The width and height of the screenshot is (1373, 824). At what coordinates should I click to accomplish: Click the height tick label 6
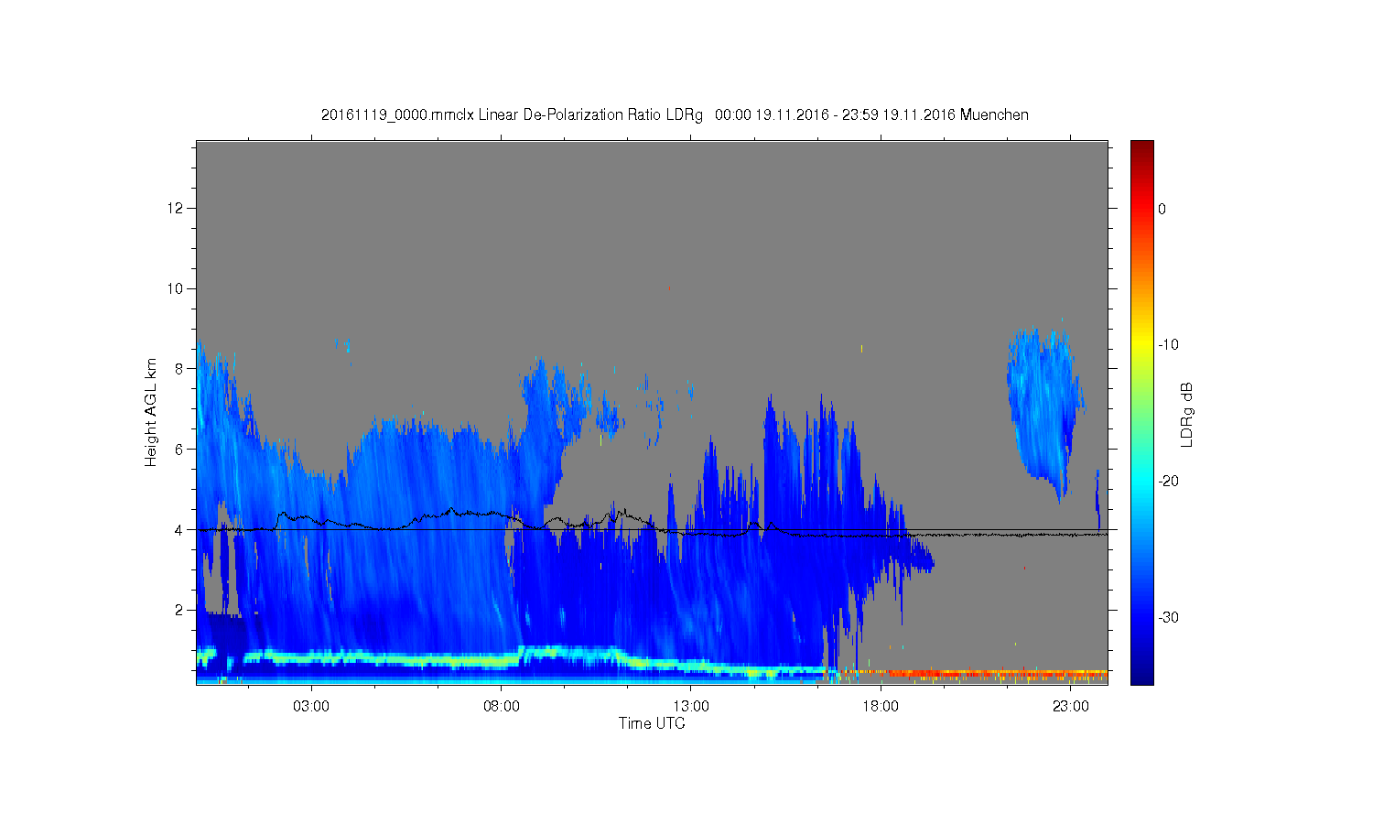click(180, 450)
